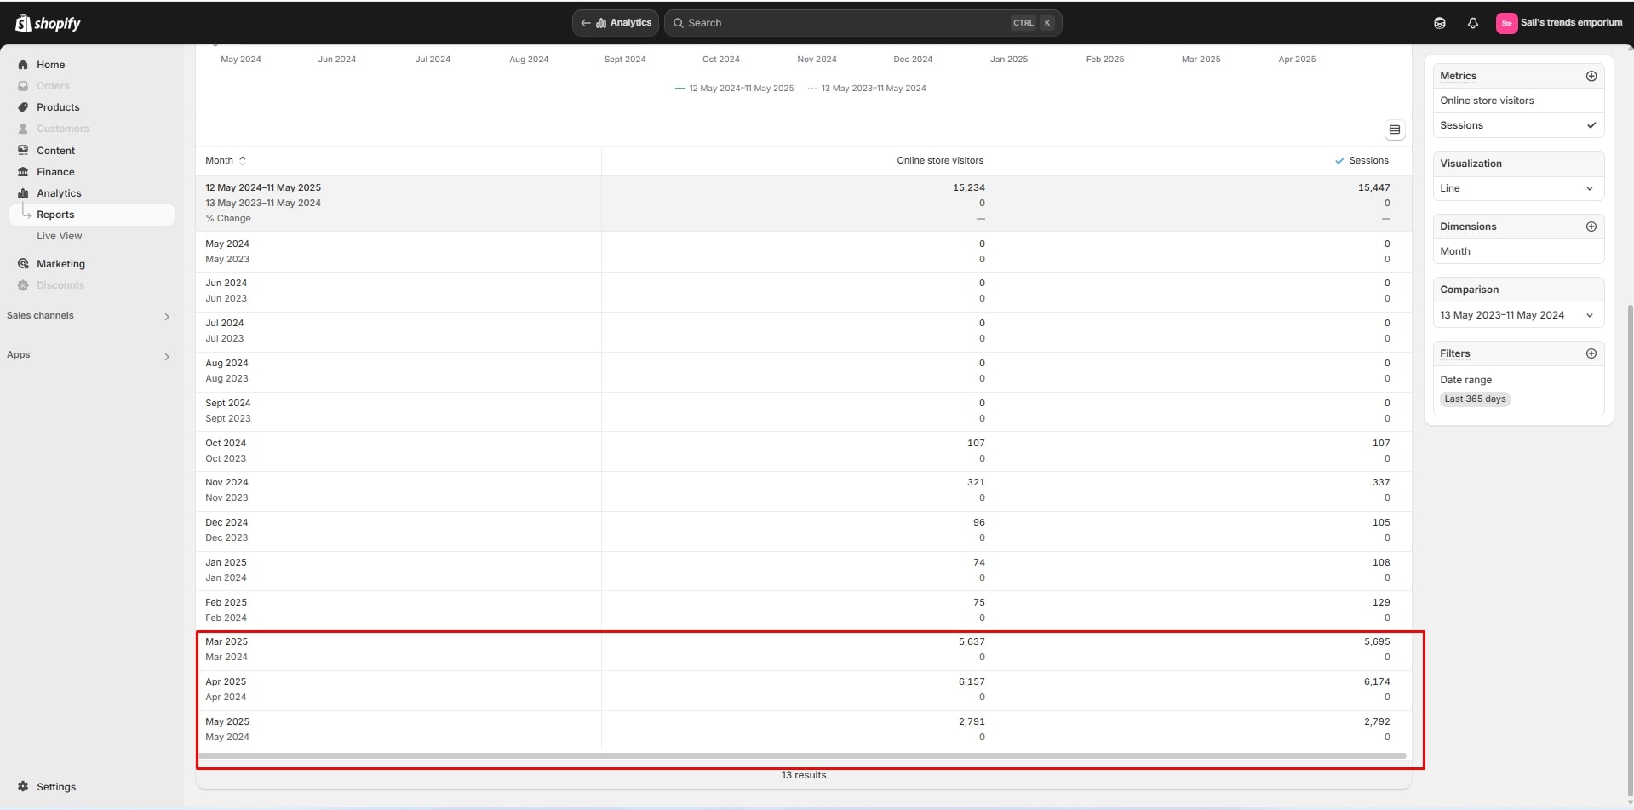Toggle the Sessions column header checkmark
Screen dimensions: 1634x810
(x=1339, y=161)
